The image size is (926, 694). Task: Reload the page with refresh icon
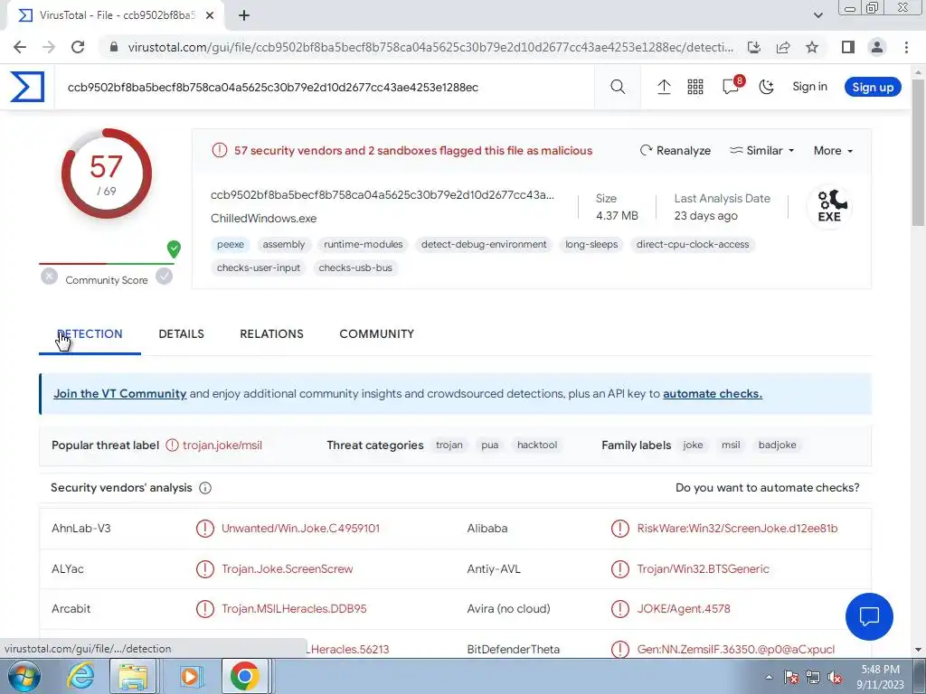(x=78, y=47)
